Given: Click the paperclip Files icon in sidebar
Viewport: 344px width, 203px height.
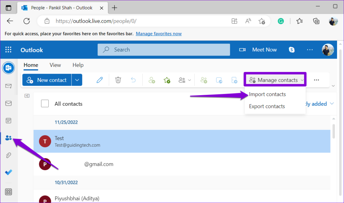Looking at the screenshot, I should [x=8, y=155].
